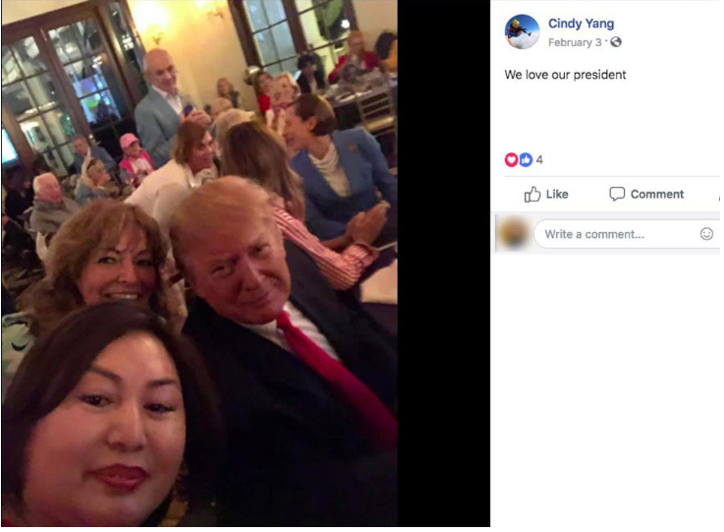This screenshot has height=532, width=724.
Task: Open Cindy Yang's profile picture avatar
Action: (522, 31)
